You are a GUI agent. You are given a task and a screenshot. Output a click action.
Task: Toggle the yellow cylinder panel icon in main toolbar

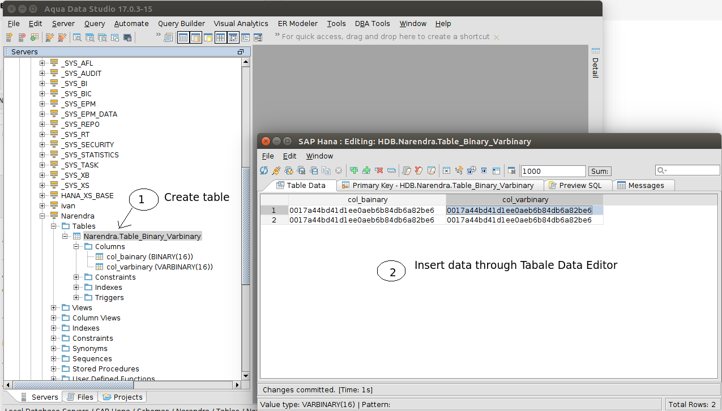pyautogui.click(x=208, y=37)
